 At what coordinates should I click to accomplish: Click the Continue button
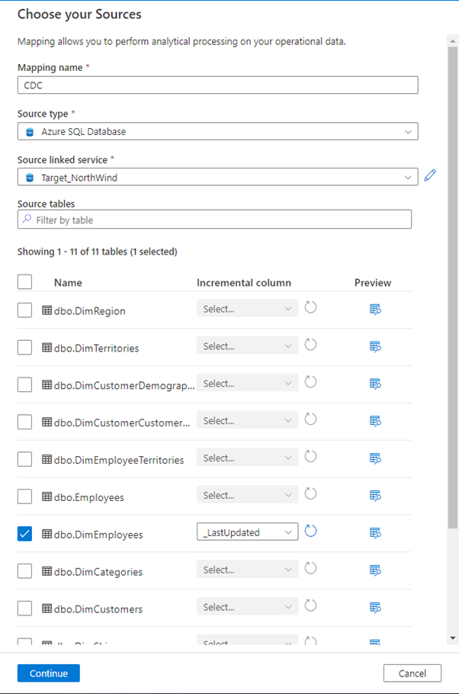tap(49, 673)
